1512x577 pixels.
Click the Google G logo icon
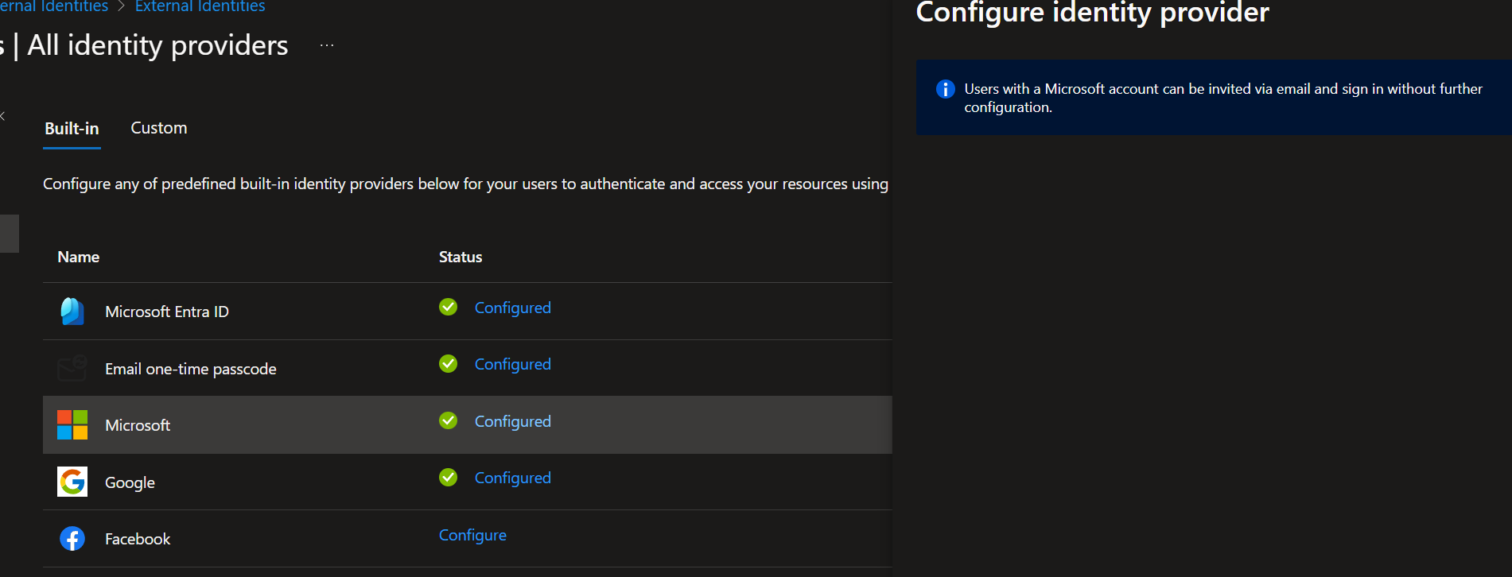72,482
